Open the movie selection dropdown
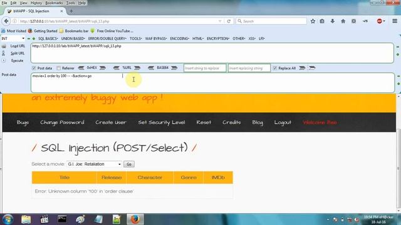 (x=94, y=164)
